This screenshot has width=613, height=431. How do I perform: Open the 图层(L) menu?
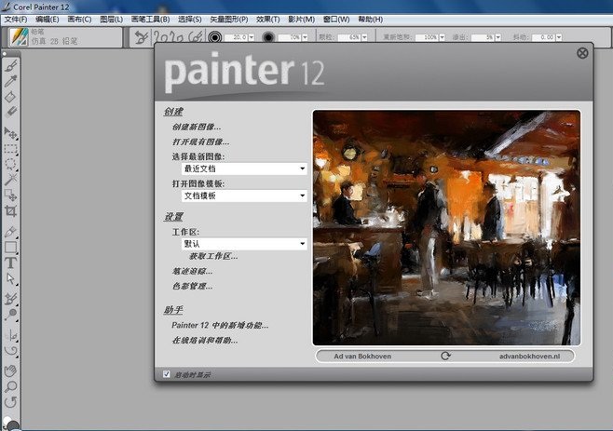[112, 20]
